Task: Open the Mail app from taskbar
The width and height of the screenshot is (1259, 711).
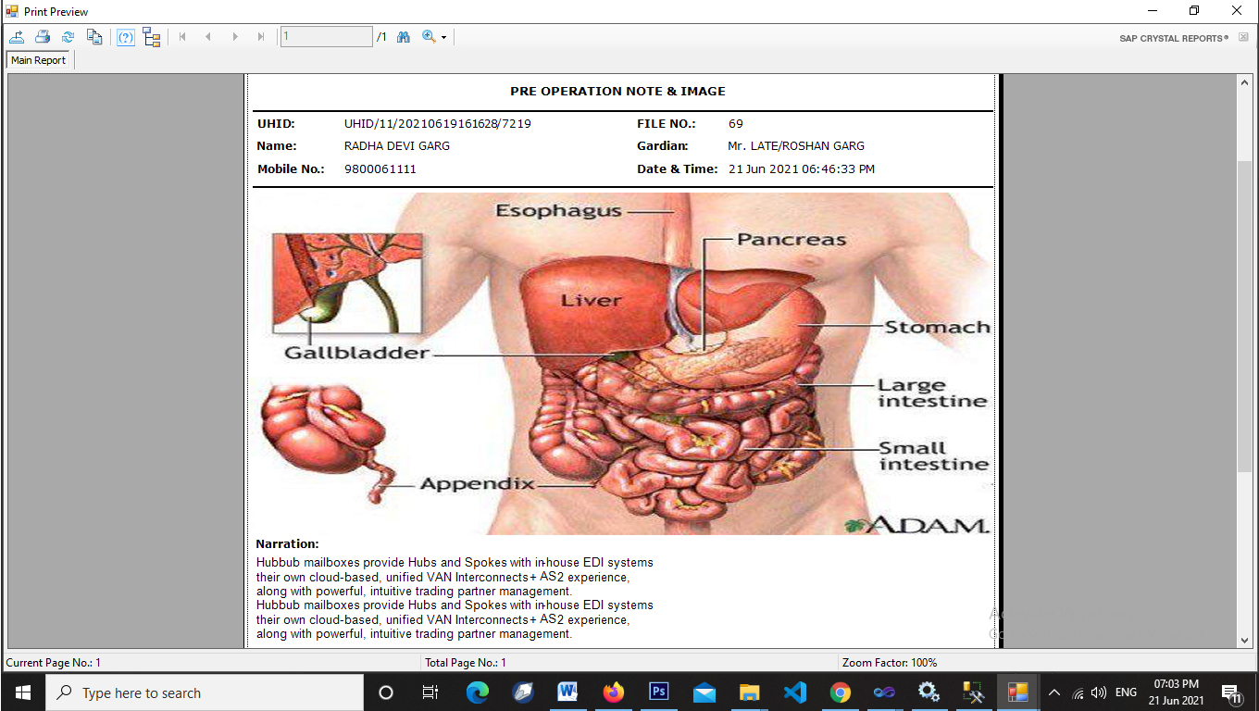Action: click(x=704, y=692)
